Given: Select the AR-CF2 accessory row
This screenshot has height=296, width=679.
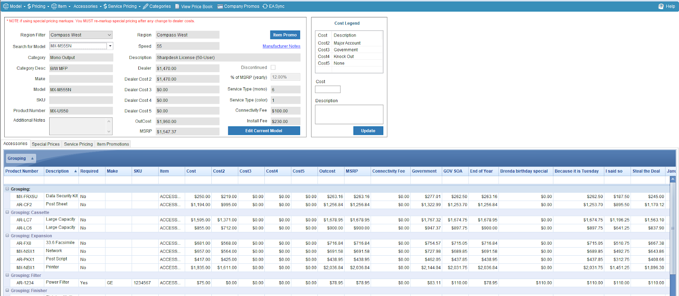Looking at the screenshot, I should 339,204.
